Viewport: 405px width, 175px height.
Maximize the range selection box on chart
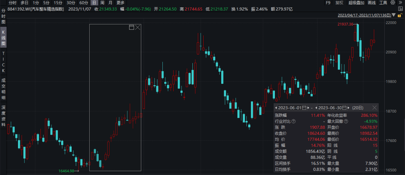coord(132,27)
